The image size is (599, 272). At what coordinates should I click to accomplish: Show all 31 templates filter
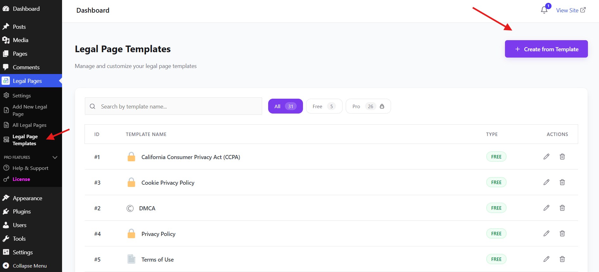point(286,106)
